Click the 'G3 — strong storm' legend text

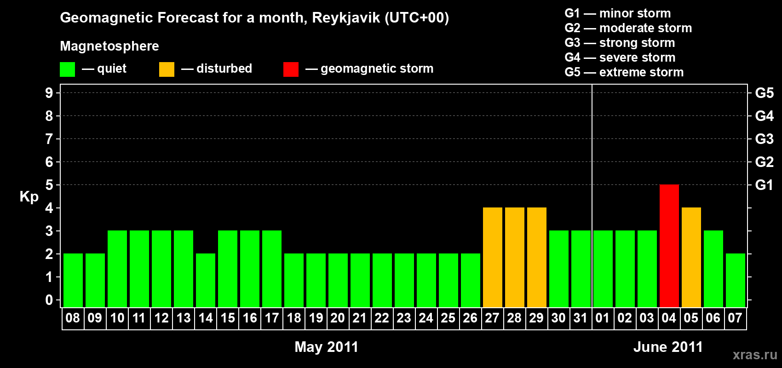620,43
